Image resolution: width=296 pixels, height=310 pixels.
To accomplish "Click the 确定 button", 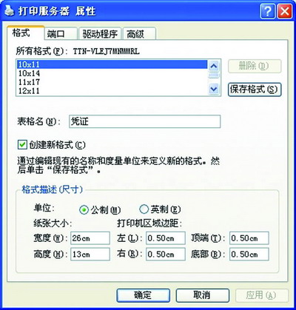I will pyautogui.click(x=143, y=295).
